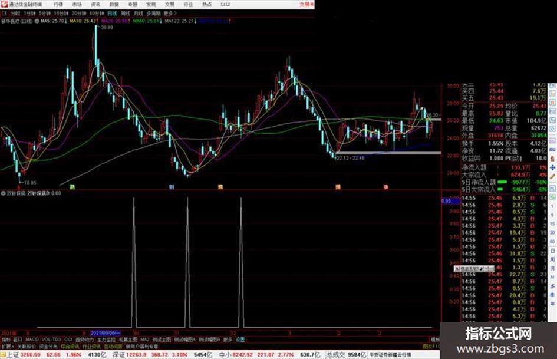This screenshot has width=557, height=359.
Task: Open the 行情 menu
Action: [58, 4]
